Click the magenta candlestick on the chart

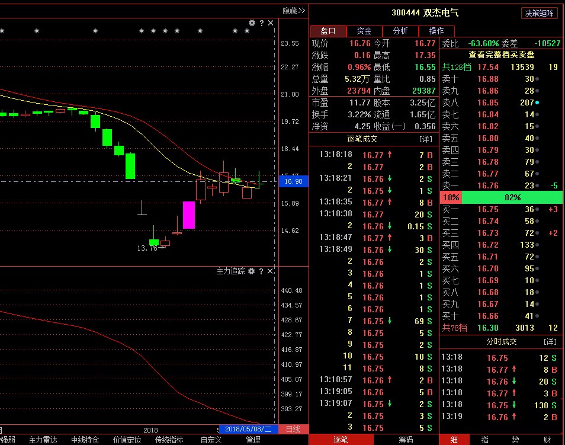tap(189, 215)
